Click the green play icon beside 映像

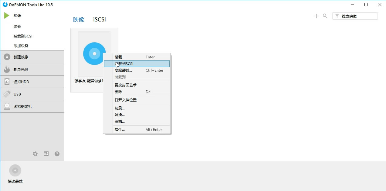[7, 15]
